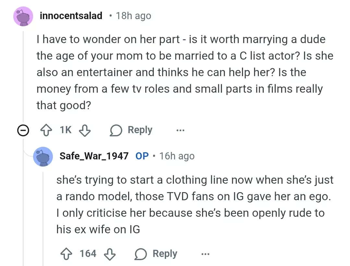The width and height of the screenshot is (350, 266).
Task: Open innocentsalad's user profile link
Action: coord(71,16)
